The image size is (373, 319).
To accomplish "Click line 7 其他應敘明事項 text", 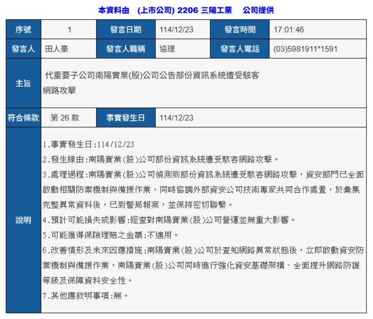I will [86, 295].
